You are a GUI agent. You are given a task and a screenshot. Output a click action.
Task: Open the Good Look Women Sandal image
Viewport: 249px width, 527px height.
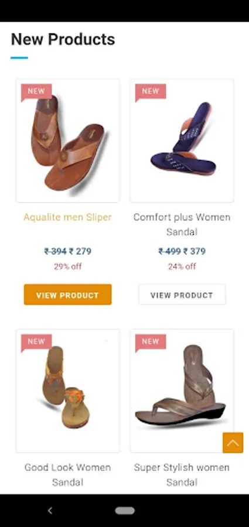click(x=67, y=391)
